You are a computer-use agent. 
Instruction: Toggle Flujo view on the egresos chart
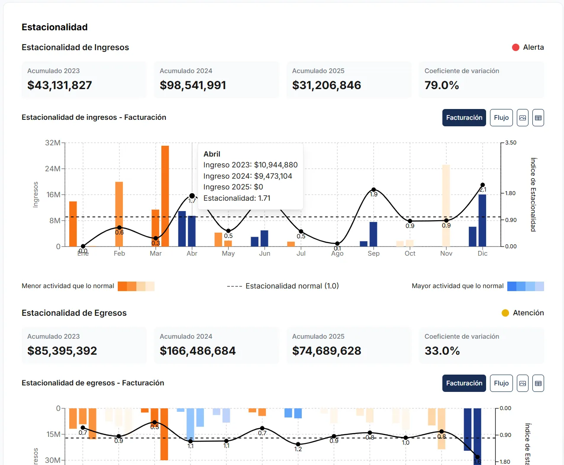pos(501,383)
